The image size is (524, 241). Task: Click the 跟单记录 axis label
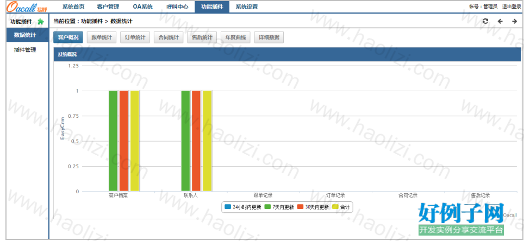pos(263,195)
